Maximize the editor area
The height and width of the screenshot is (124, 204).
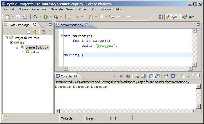tap(198, 24)
